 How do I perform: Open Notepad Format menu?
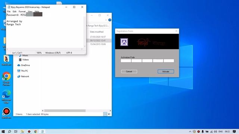pos(22,12)
